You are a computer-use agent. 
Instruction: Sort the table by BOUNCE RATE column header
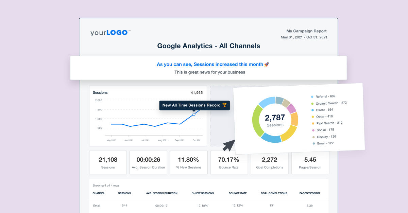237,193
